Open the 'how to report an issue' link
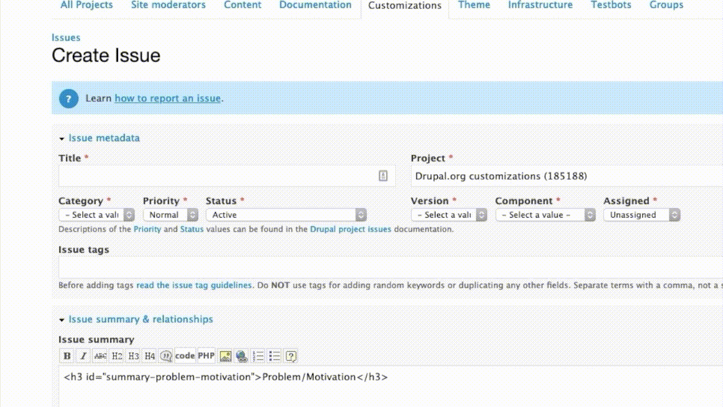Viewport: 723px width, 407px height. 167,98
